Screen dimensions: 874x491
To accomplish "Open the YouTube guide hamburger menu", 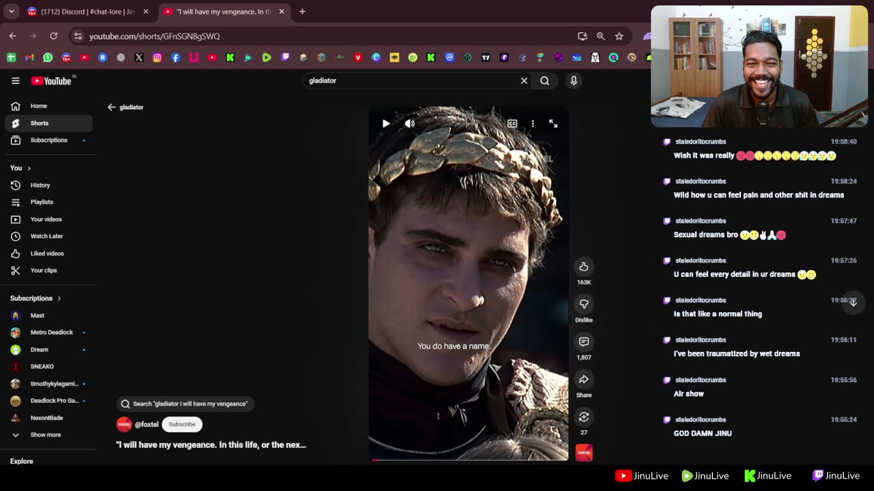I will pos(15,80).
